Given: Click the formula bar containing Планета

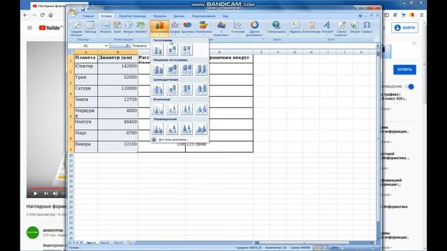Looking at the screenshot, I should pyautogui.click(x=254, y=46).
